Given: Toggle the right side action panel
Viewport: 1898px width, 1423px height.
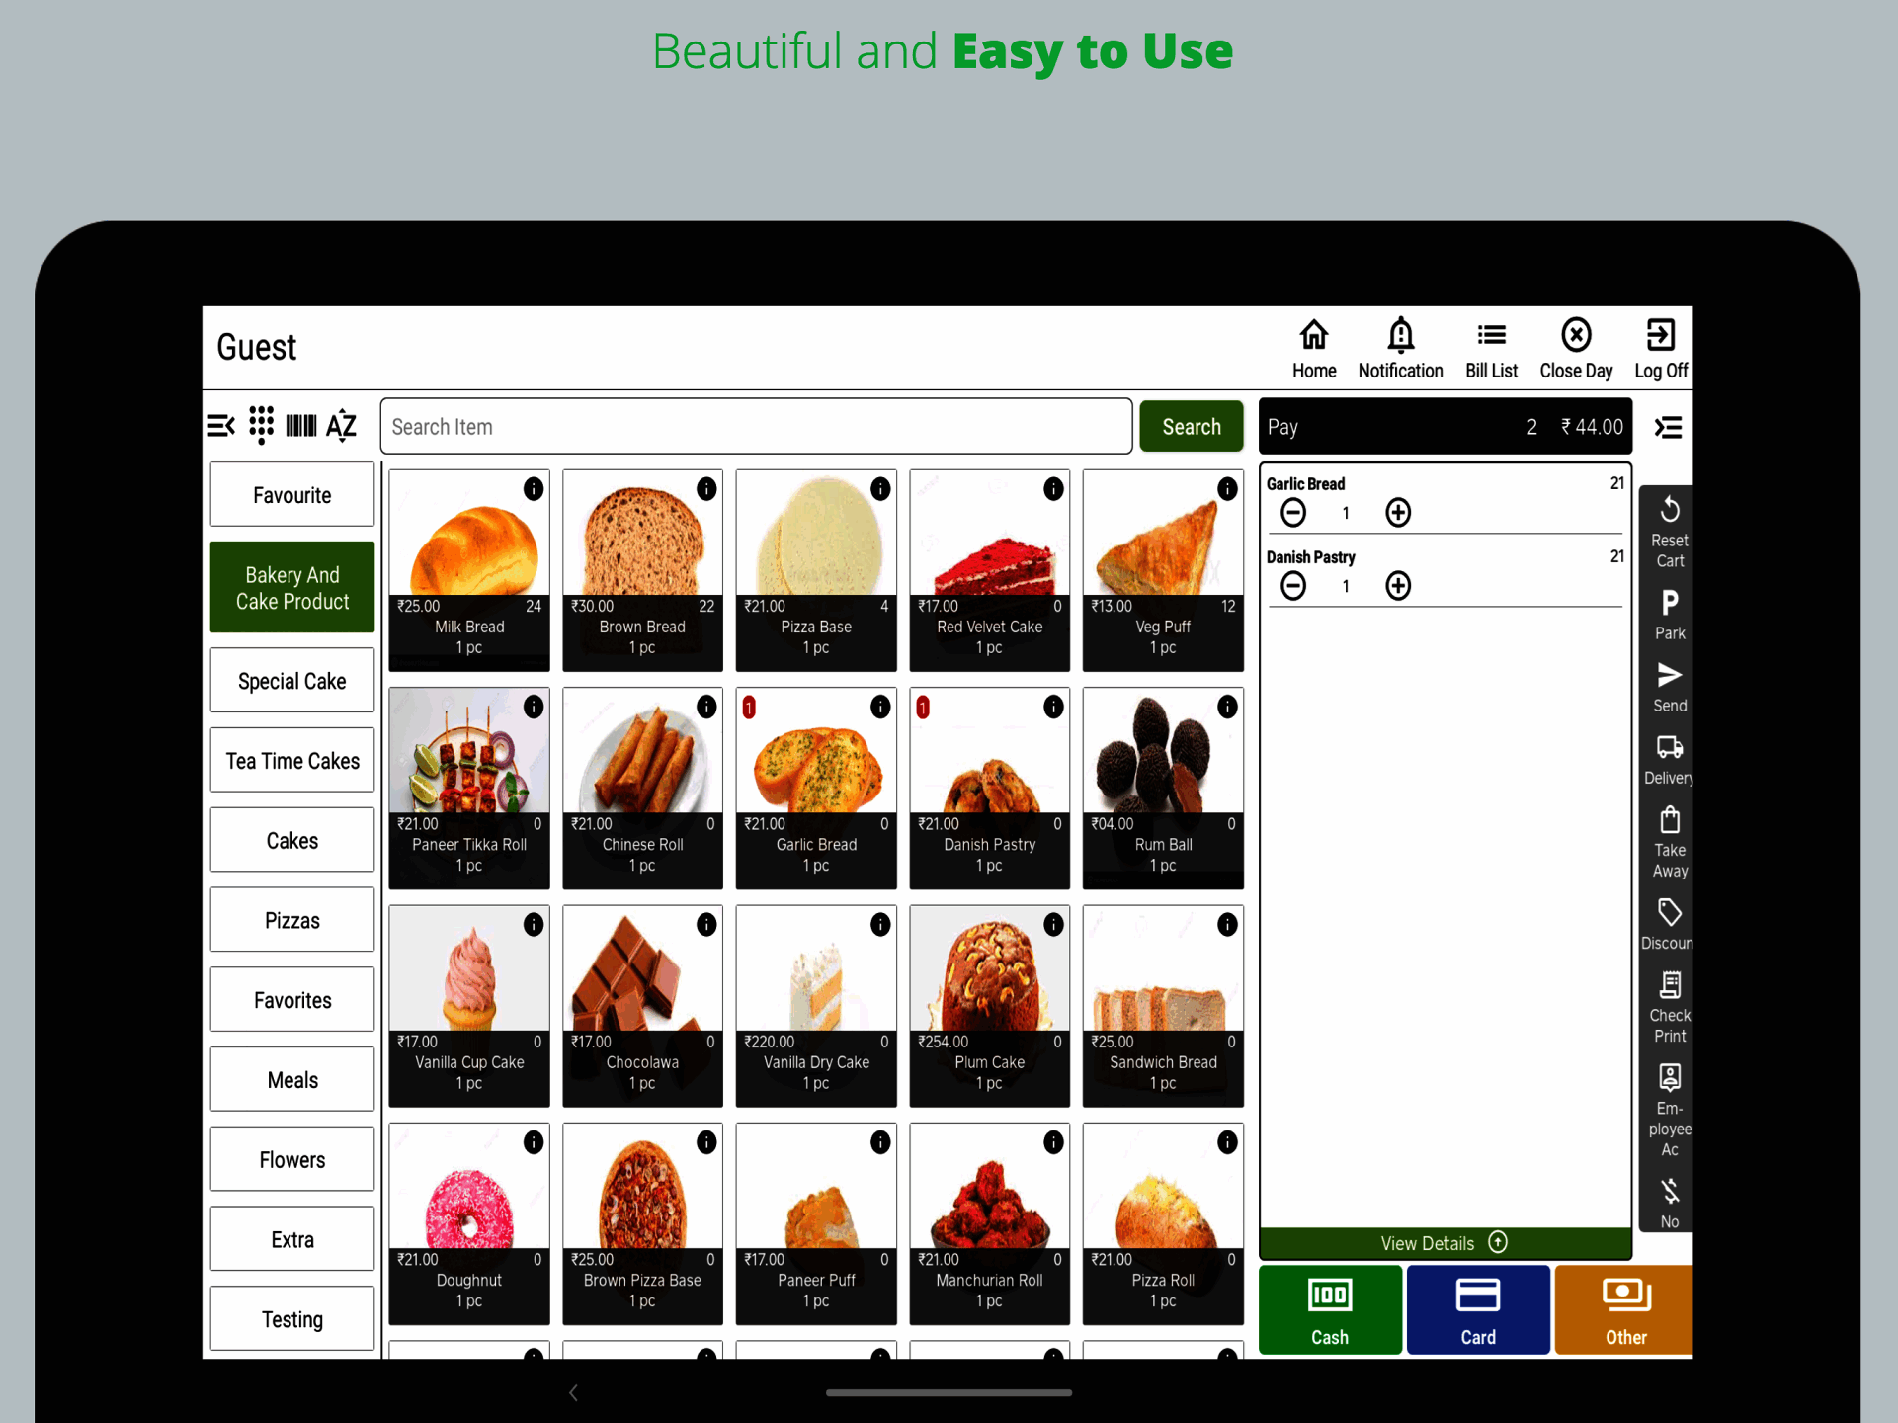Looking at the screenshot, I should (1668, 427).
